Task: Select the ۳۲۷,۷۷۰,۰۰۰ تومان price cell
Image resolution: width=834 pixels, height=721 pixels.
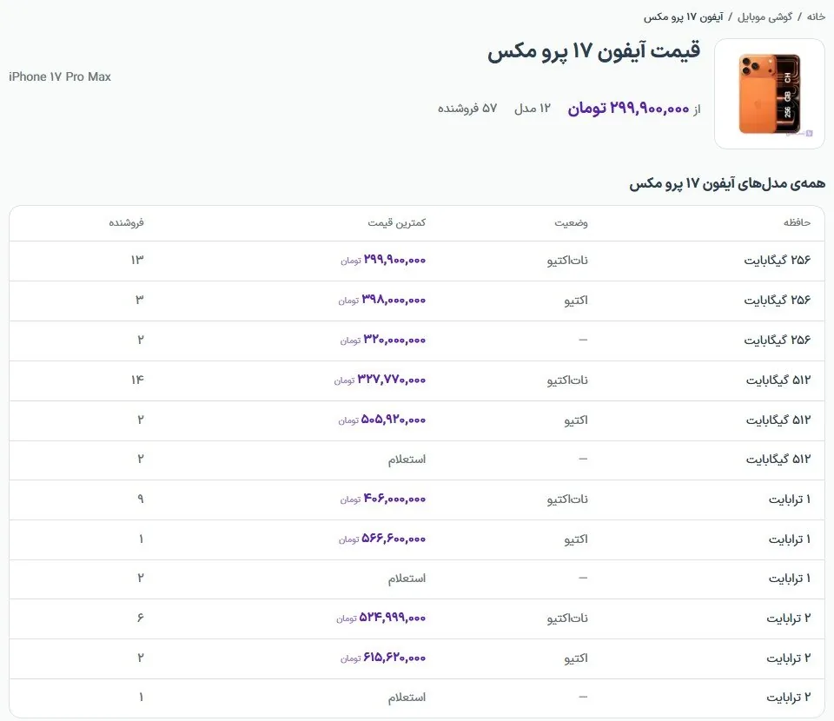Action: (380, 380)
